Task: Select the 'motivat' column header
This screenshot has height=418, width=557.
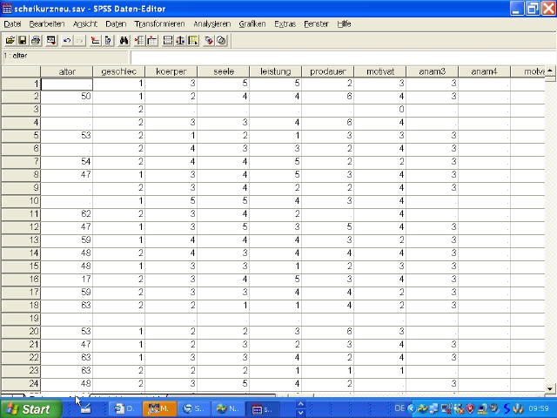Action: (x=379, y=71)
